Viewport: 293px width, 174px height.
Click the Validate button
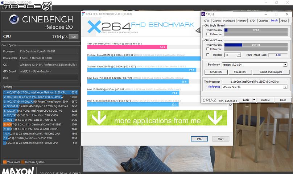[265, 100]
